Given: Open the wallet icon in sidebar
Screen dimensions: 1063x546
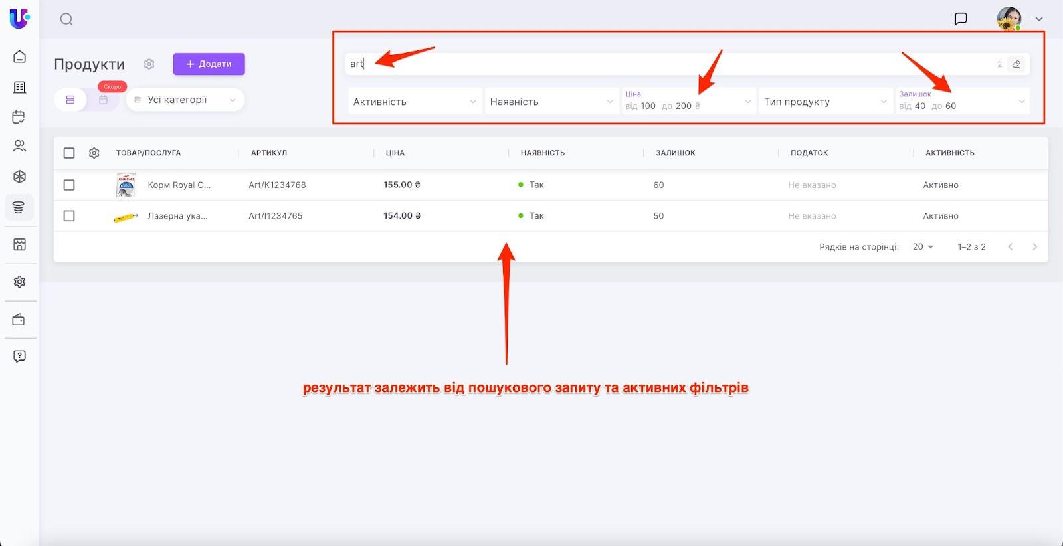Looking at the screenshot, I should tap(19, 320).
